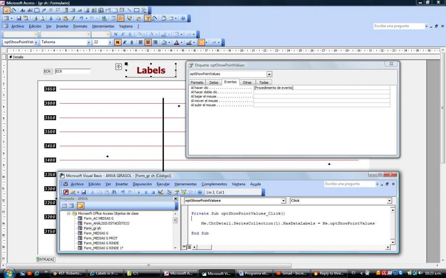Image resolution: width=446 pixels, height=278 pixels.
Task: Click Run Sub play icon in VBA toolbar
Action: click(x=139, y=192)
